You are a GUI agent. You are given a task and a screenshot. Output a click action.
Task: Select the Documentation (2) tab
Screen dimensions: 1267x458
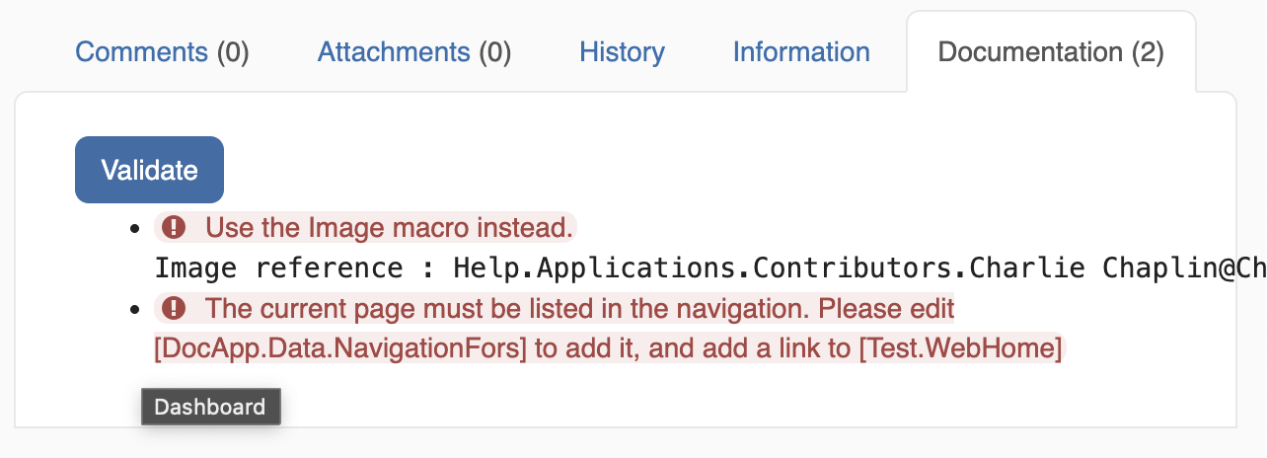tap(1050, 52)
